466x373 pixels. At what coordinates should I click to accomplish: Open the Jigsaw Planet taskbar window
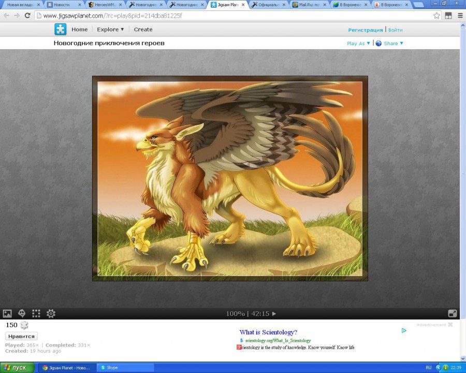[x=67, y=368]
